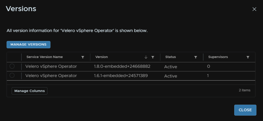Select radio for version 1.6.1-embedded+24571389
This screenshot has height=121, width=263.
click(x=12, y=76)
